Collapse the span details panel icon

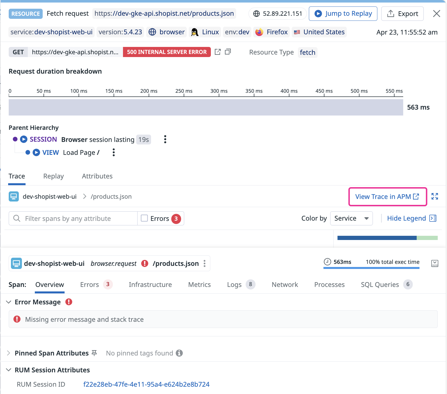435,263
